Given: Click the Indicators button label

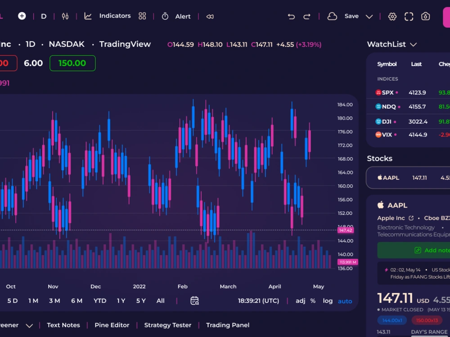Looking at the screenshot, I should tap(115, 16).
